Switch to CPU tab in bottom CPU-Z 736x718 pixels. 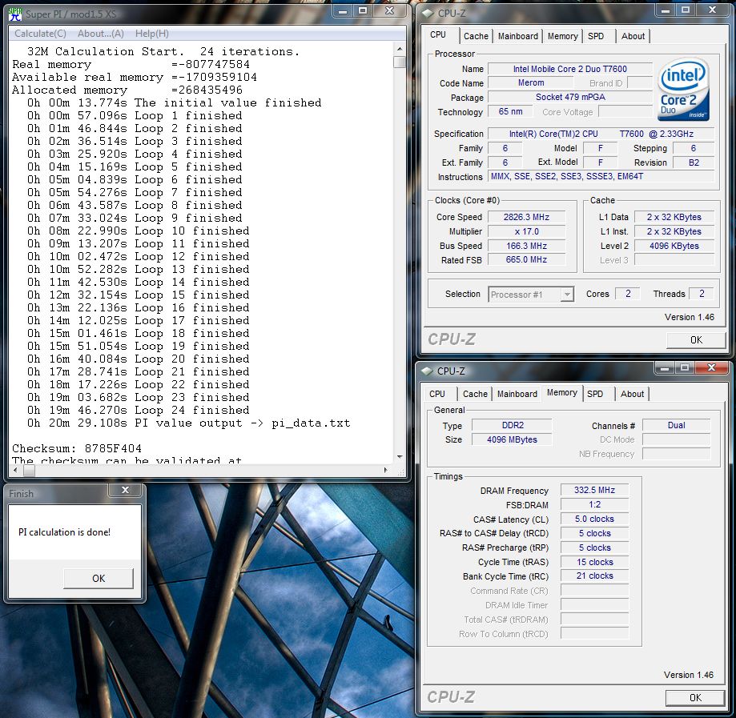437,394
